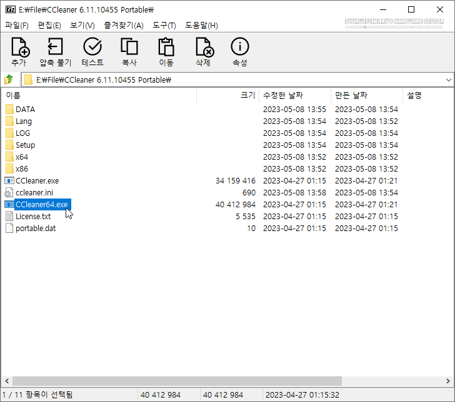Sort by 수정한 날짜 column header
Image resolution: width=455 pixels, height=402 pixels.
(295, 95)
